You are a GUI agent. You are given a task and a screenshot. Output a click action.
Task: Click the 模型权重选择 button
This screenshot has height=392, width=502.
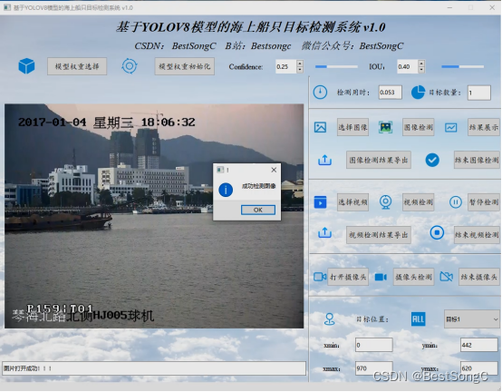[77, 66]
